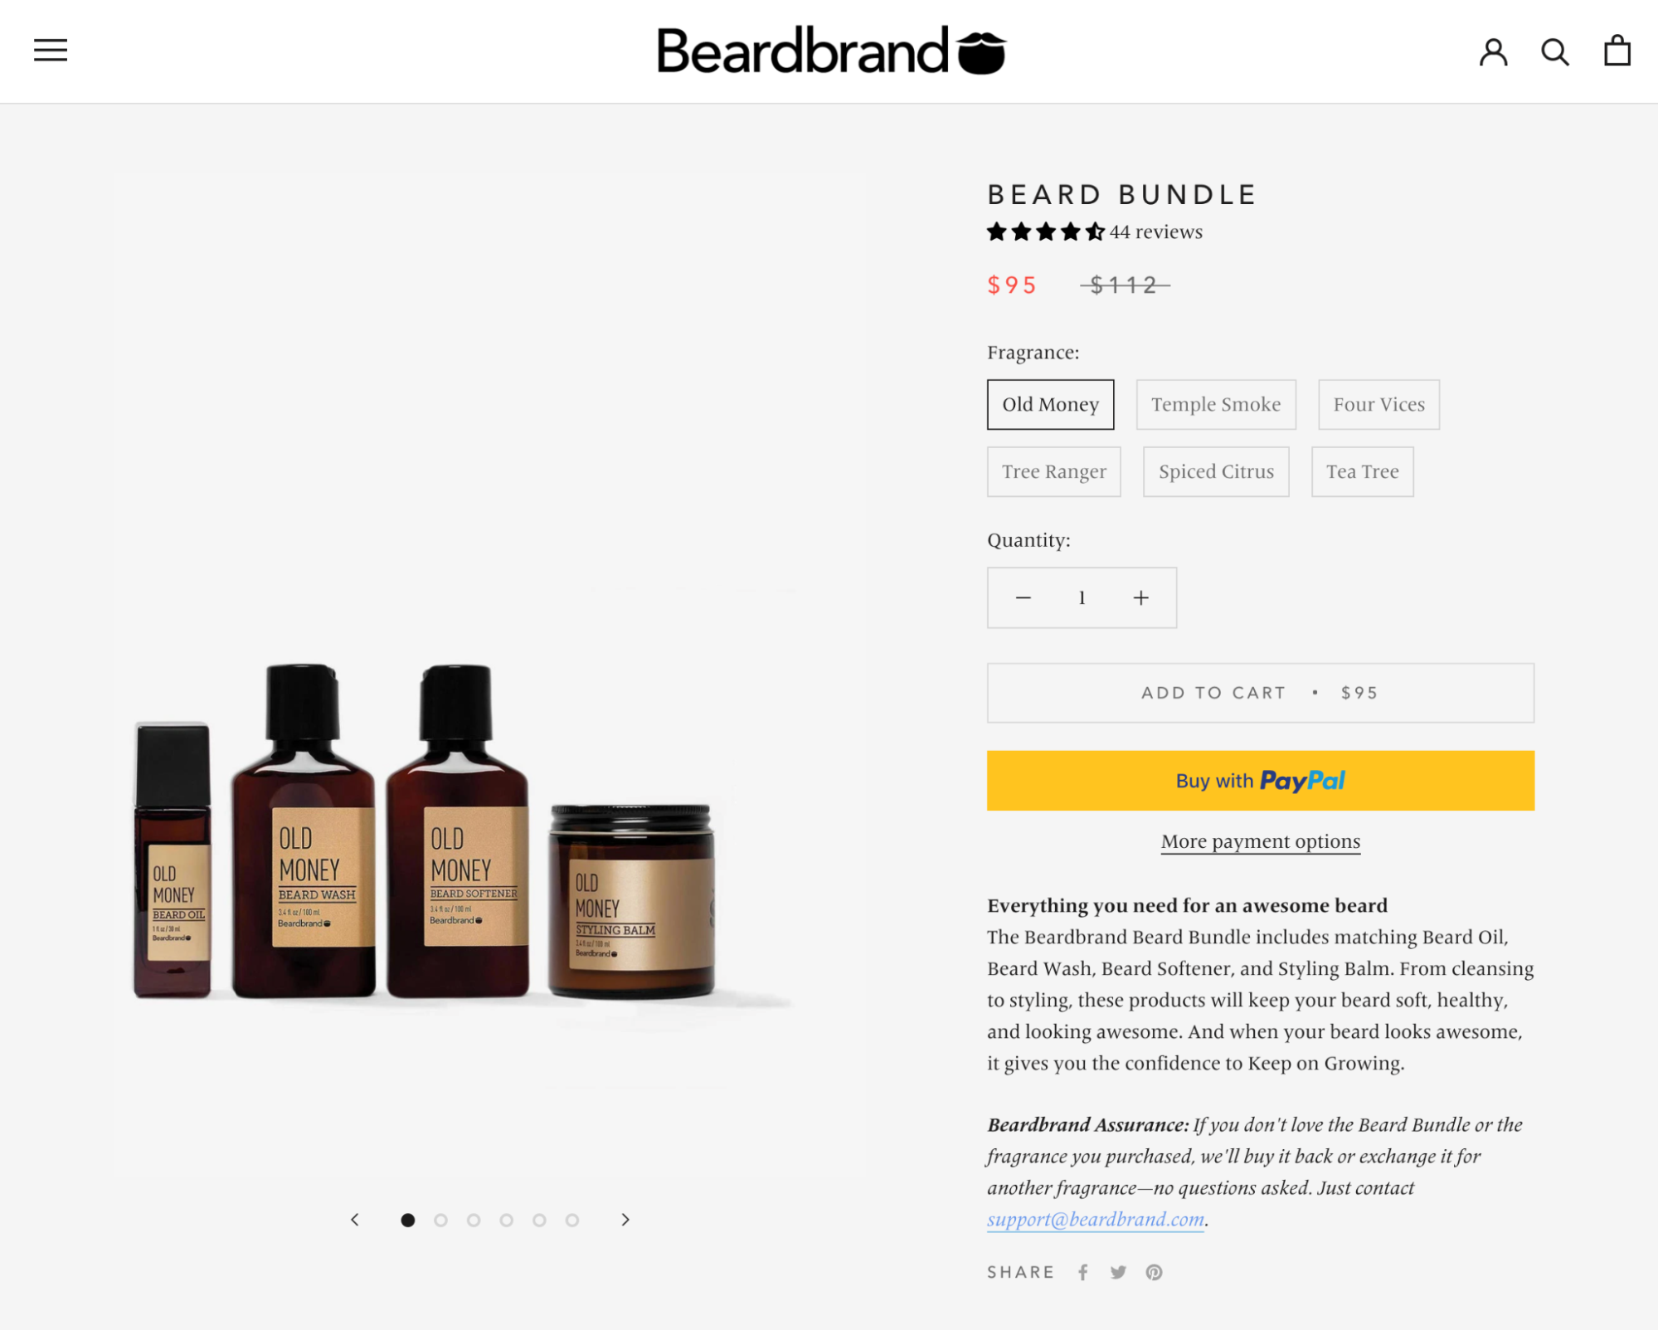Screen dimensions: 1658x1330
Task: Increase quantity using plus stepper
Action: click(x=1140, y=597)
